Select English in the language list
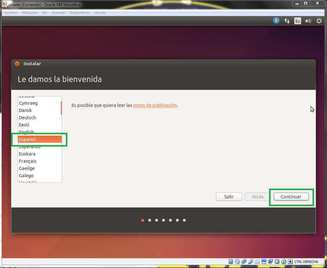 (x=39, y=132)
